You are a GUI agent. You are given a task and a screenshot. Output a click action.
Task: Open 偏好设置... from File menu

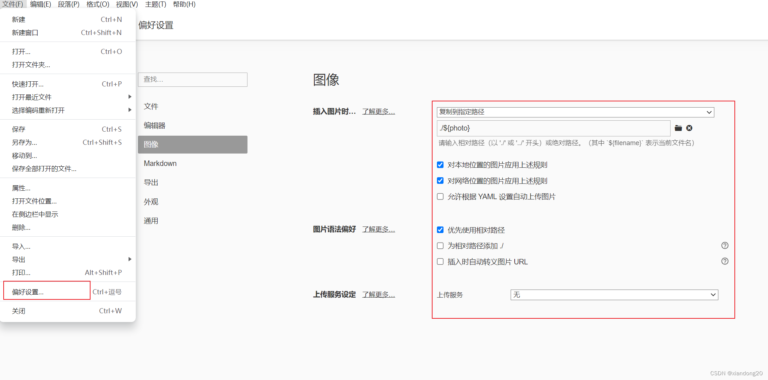point(68,292)
